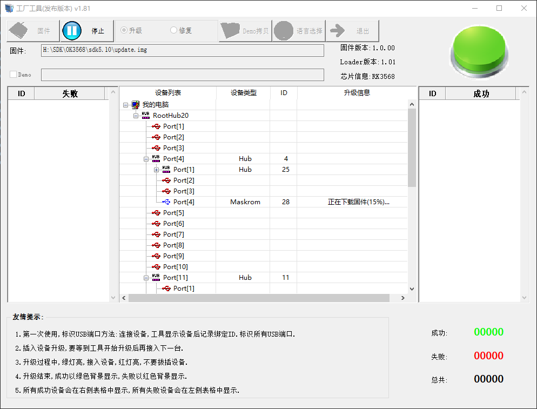The width and height of the screenshot is (537, 409).
Task: Select the 我的电脑 computer icon
Action: point(136,104)
